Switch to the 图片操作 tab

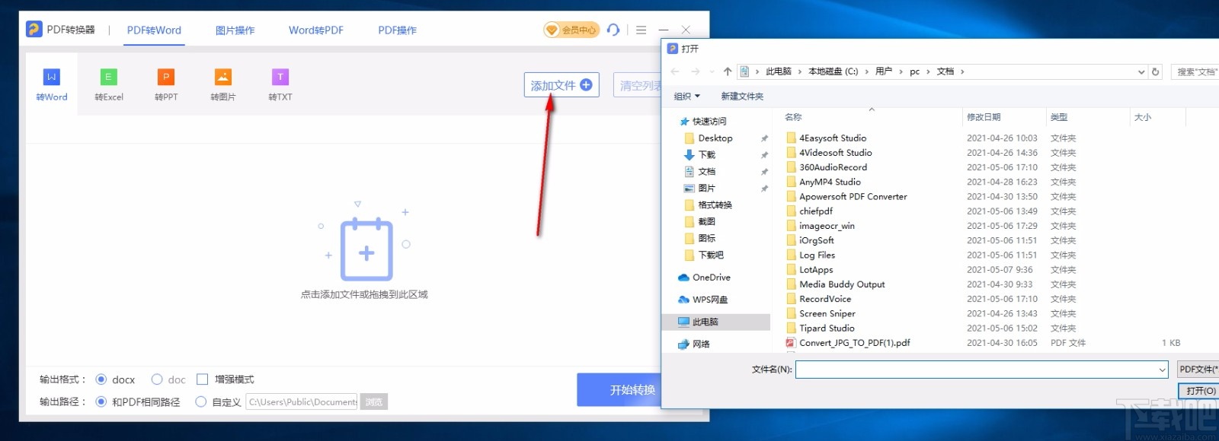[235, 30]
